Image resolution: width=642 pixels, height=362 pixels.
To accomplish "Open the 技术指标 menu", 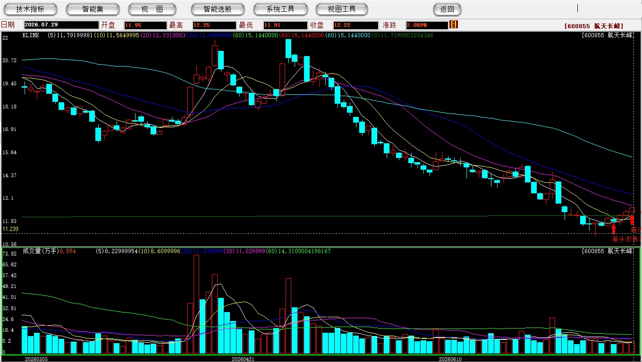I will pyautogui.click(x=30, y=9).
